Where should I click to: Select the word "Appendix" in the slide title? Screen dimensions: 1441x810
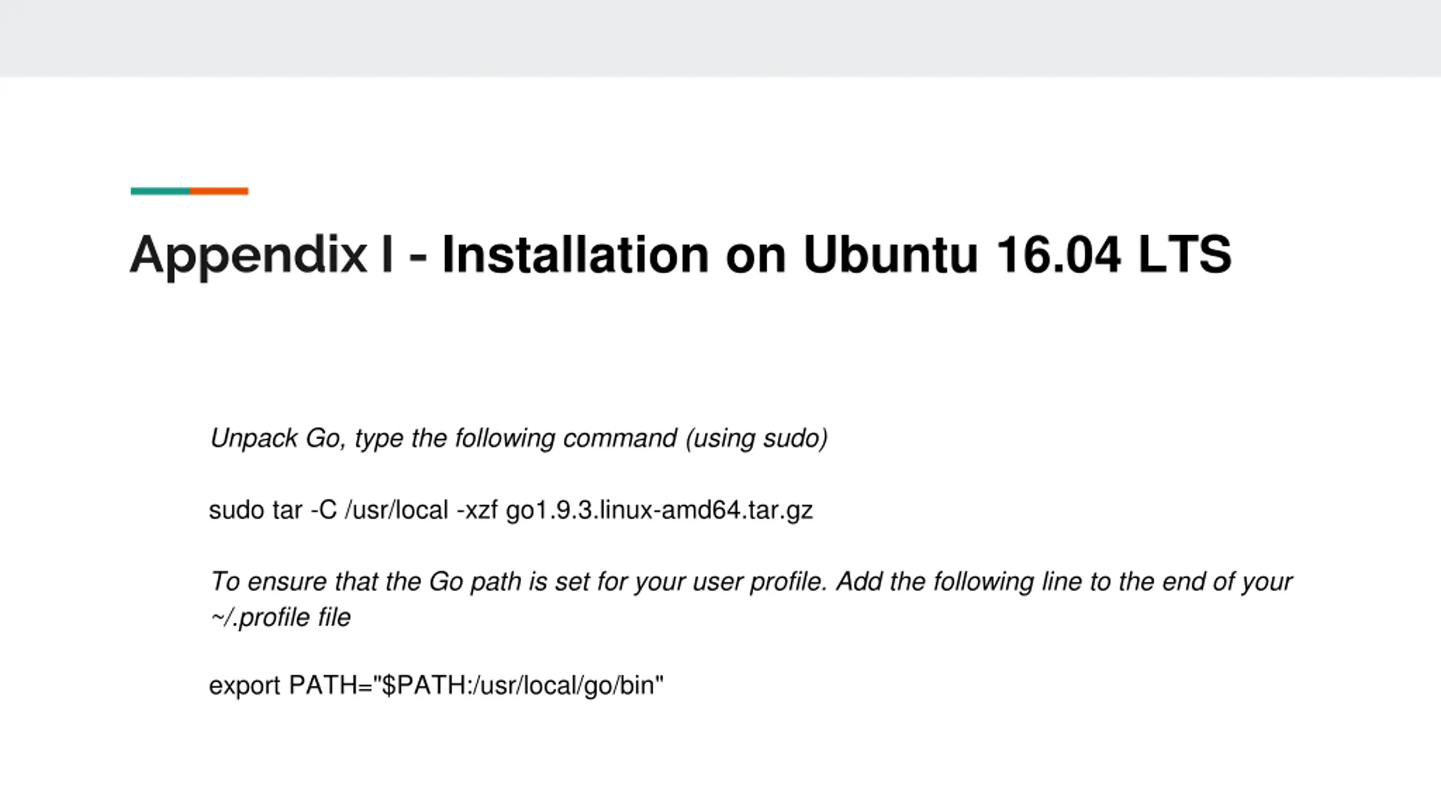pos(248,256)
